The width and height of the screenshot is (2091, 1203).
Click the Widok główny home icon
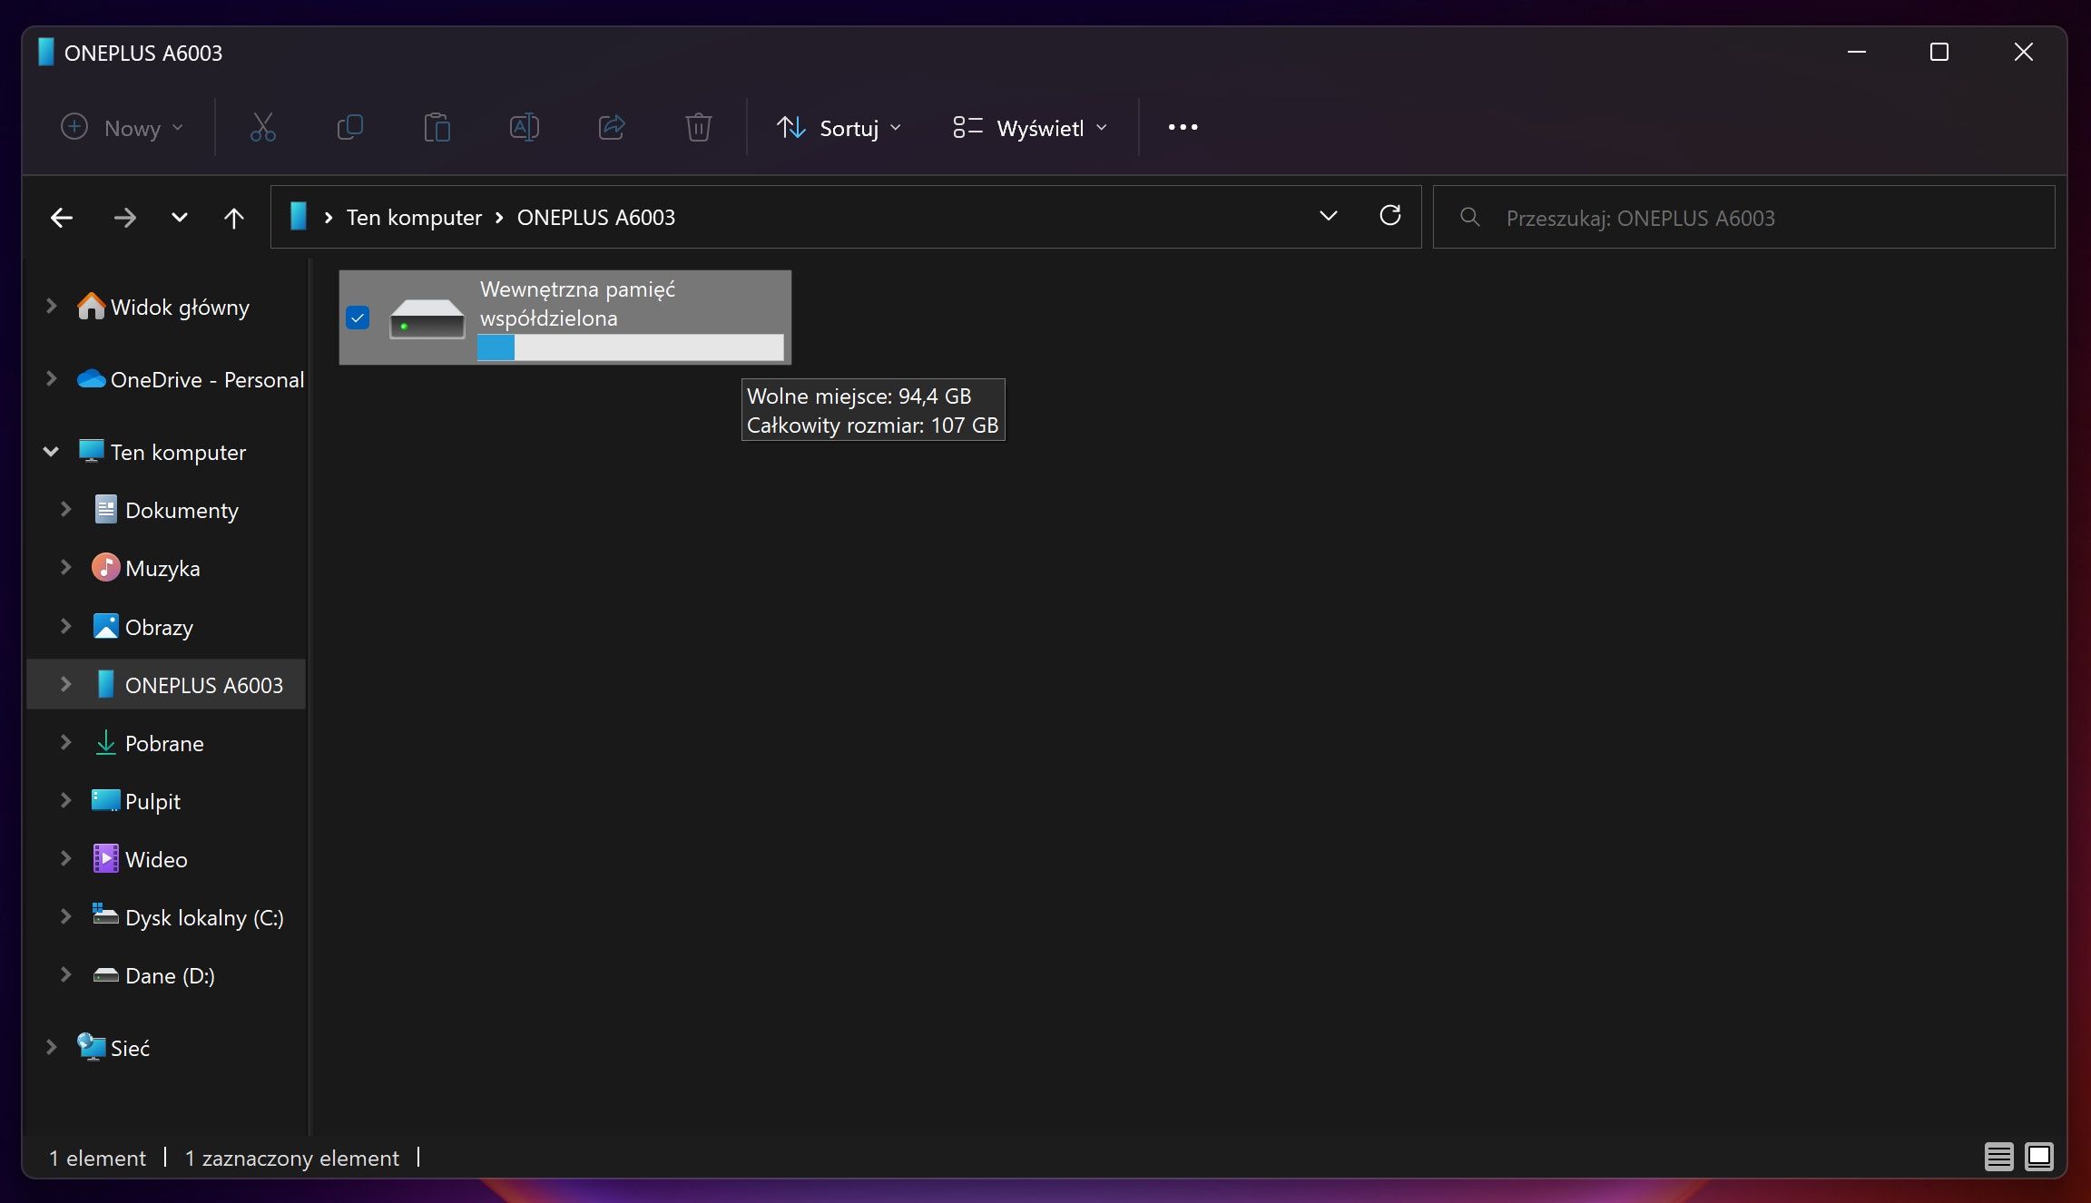tap(91, 307)
